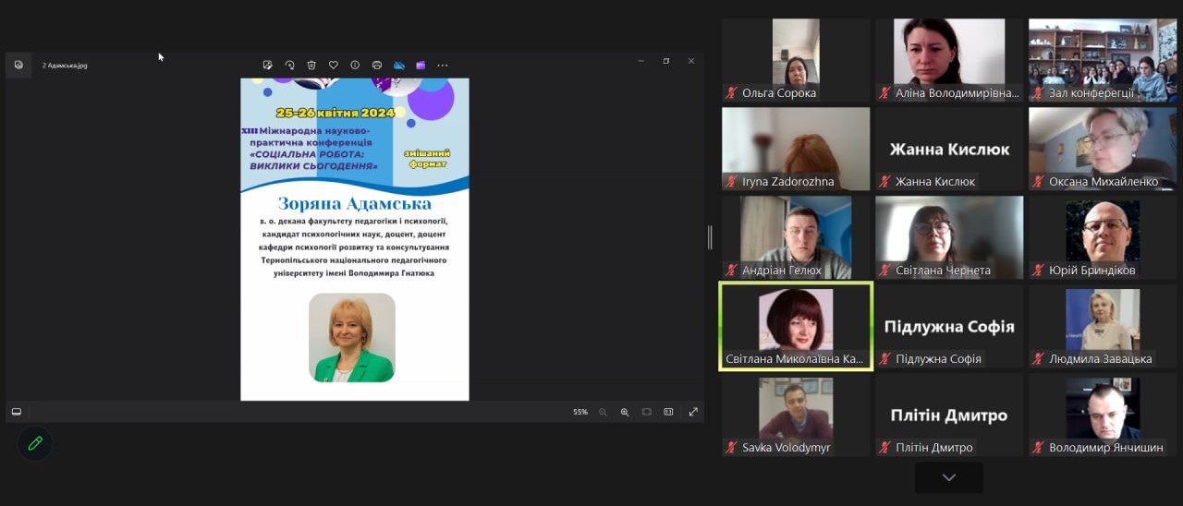
Task: Delete the photo with the trash icon
Action: click(311, 66)
